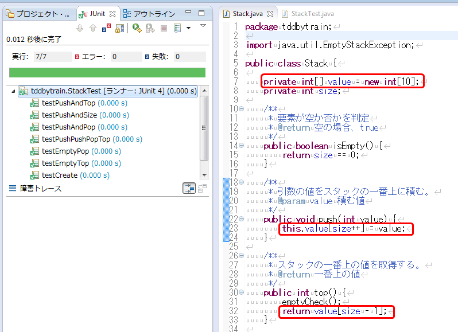The width and height of the screenshot is (458, 332).
Task: Go to next failed test arrow
Action: tap(80, 28)
